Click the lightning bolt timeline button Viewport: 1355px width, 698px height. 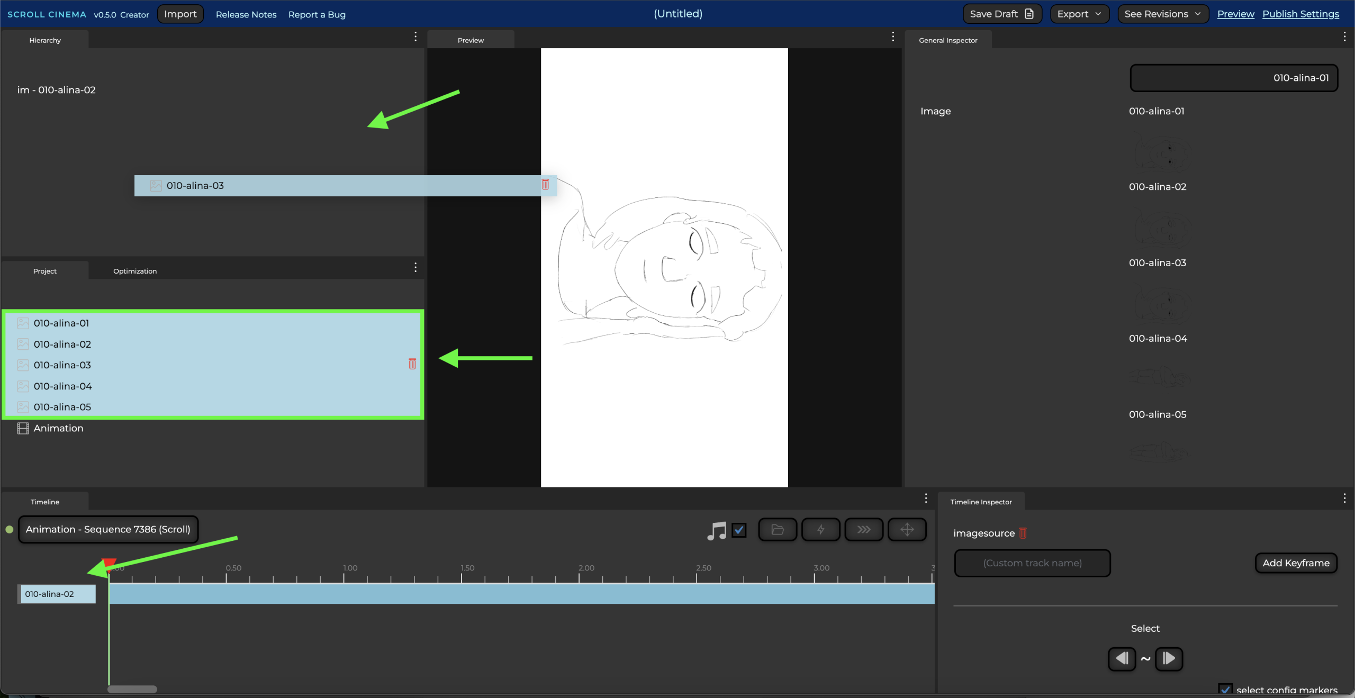(820, 530)
